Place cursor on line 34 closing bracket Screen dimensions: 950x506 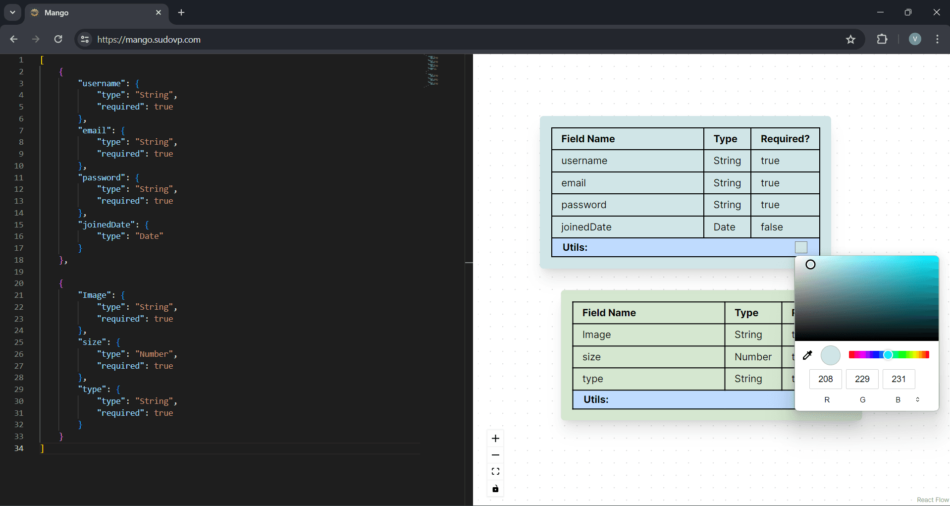42,448
